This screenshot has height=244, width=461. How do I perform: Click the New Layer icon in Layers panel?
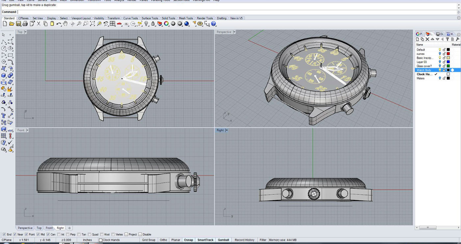417,39
